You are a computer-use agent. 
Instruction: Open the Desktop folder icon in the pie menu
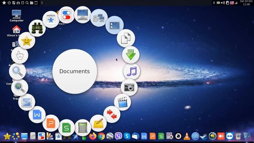coord(115,25)
